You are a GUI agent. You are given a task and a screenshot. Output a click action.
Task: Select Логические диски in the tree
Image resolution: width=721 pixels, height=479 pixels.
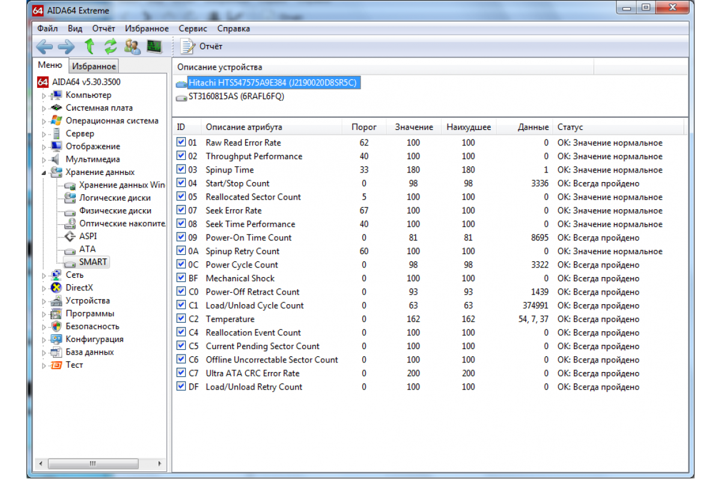click(x=115, y=198)
